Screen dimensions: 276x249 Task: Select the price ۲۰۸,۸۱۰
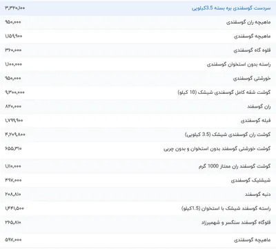coord(13,195)
